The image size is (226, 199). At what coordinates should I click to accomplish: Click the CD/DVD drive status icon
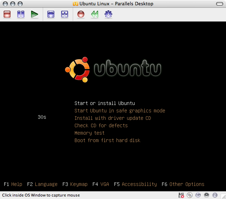(190, 195)
